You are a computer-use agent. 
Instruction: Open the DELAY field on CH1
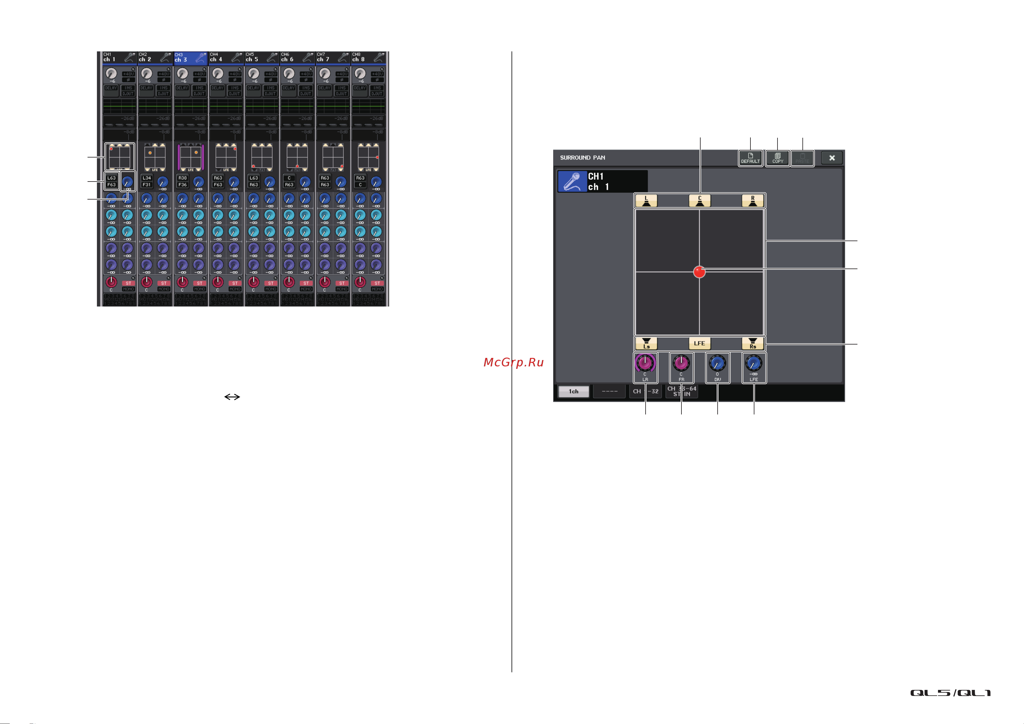pos(111,91)
